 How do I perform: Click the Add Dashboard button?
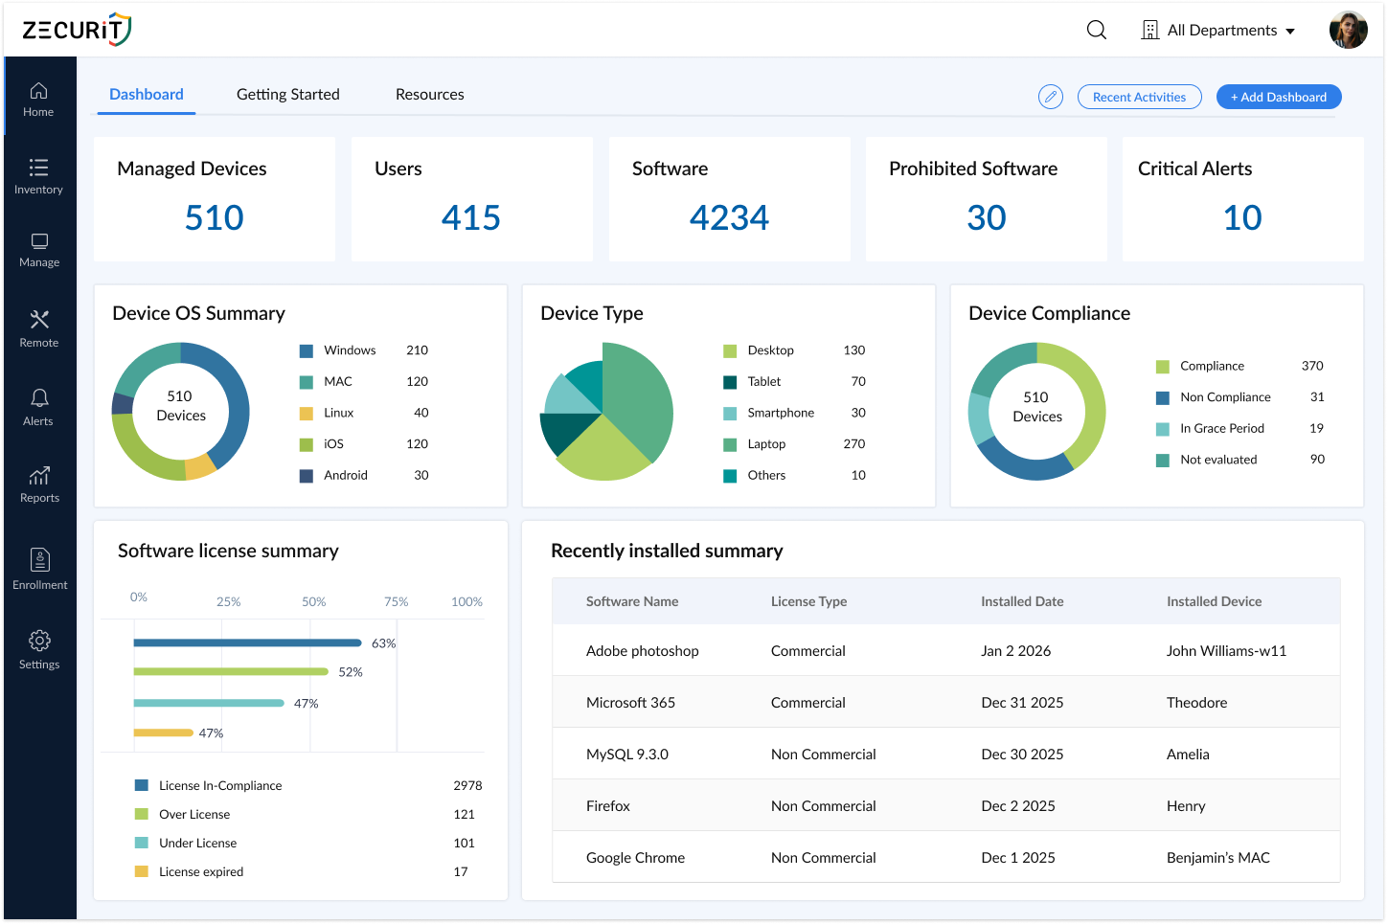1279,97
